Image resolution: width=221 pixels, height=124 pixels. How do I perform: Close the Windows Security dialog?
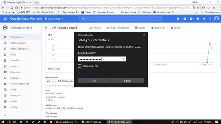[x=144, y=35]
